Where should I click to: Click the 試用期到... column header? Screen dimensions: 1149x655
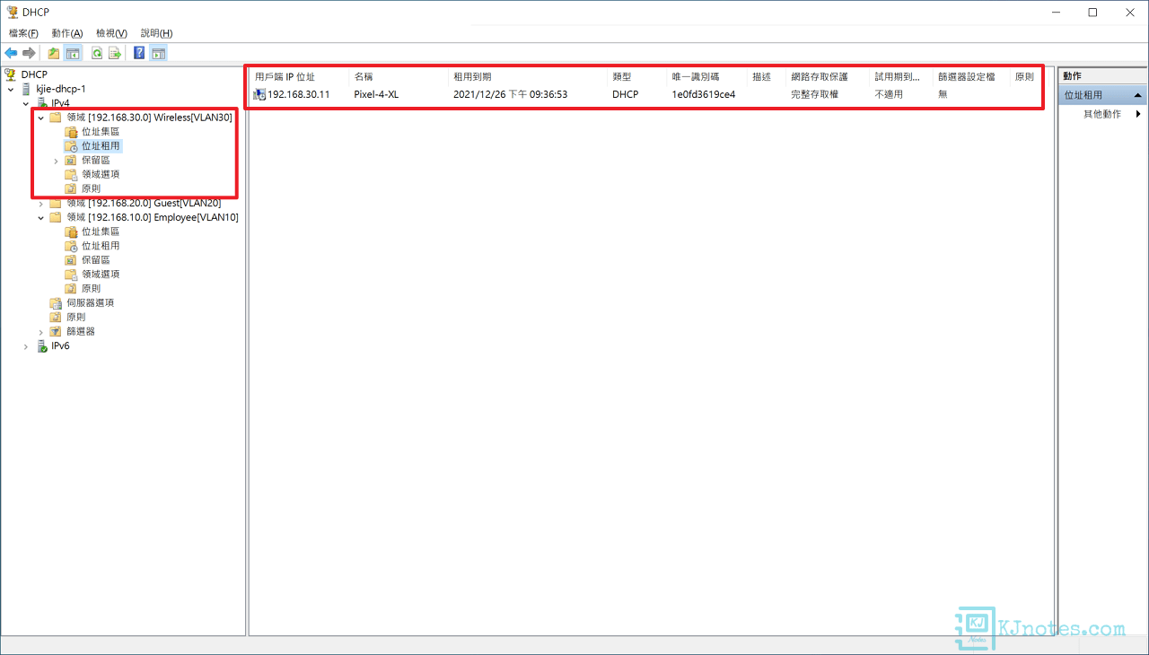902,77
